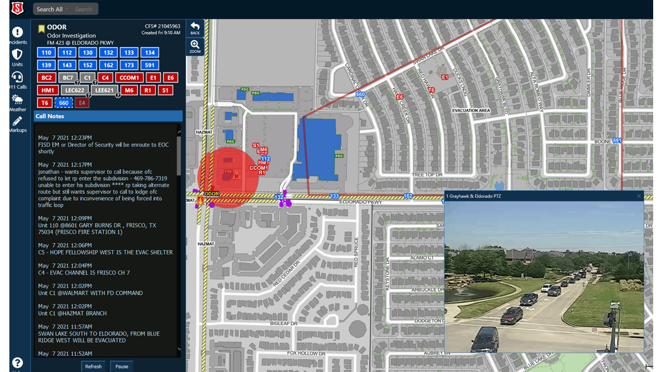Image resolution: width=662 pixels, height=372 pixels.
Task: Click the 591 unit marker on map
Action: [x=617, y=141]
